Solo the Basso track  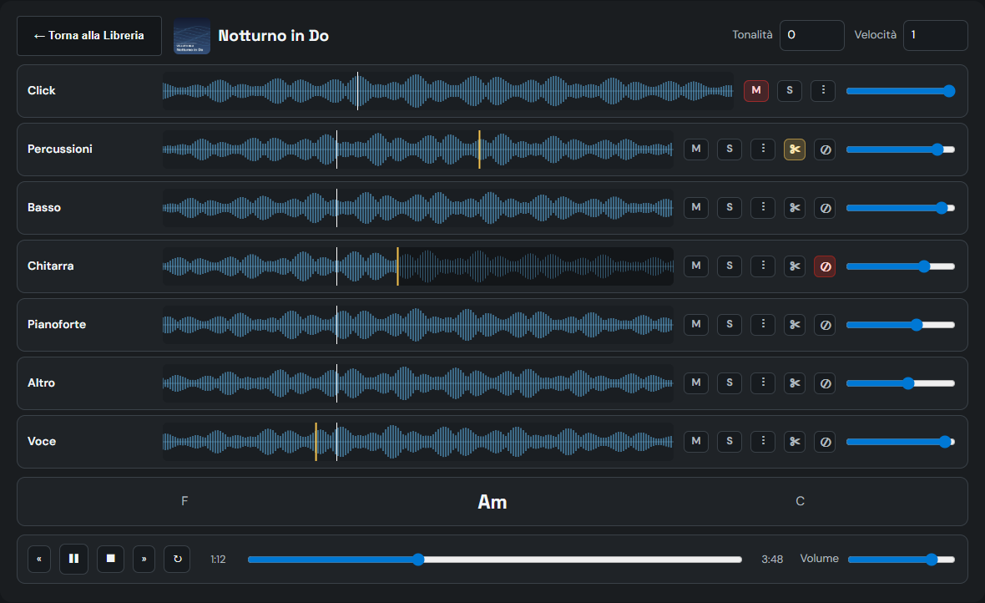coord(730,207)
